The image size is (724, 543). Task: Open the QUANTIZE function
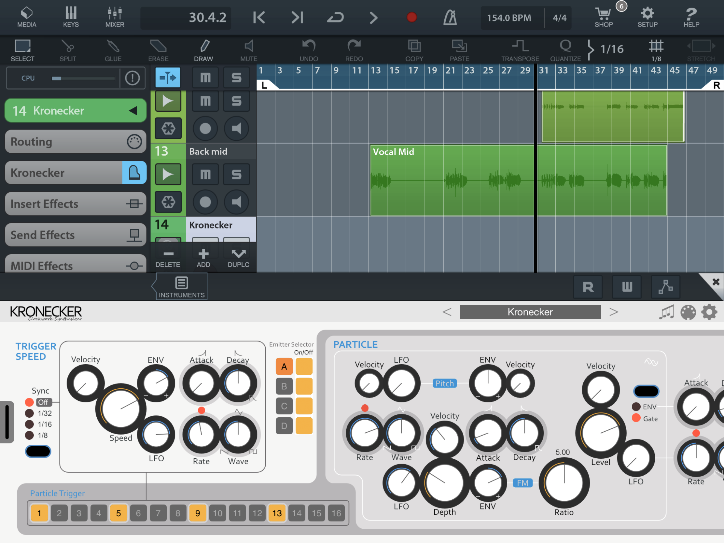pos(565,50)
